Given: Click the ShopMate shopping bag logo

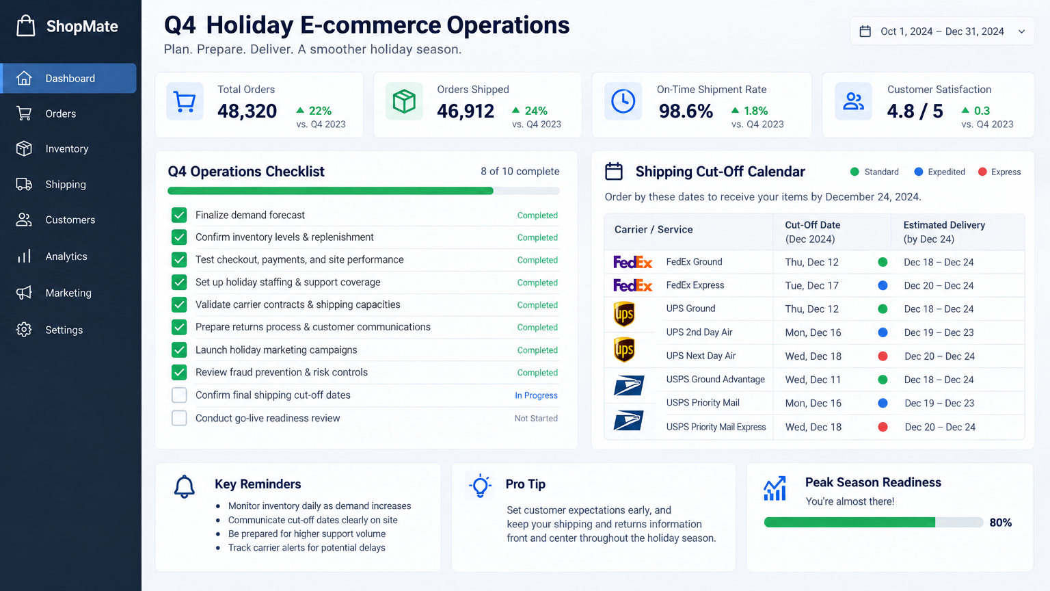Looking at the screenshot, I should pyautogui.click(x=26, y=26).
